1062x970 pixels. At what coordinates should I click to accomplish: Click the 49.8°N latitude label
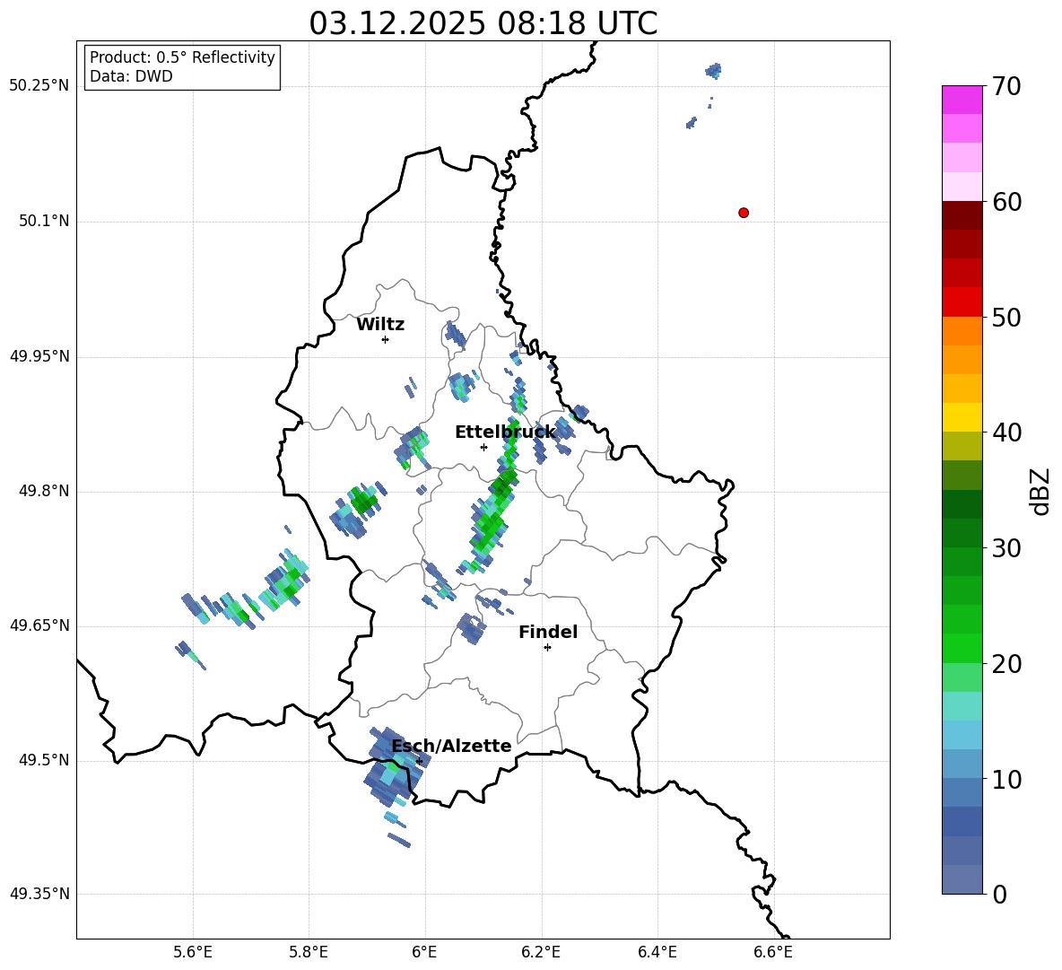coord(44,491)
